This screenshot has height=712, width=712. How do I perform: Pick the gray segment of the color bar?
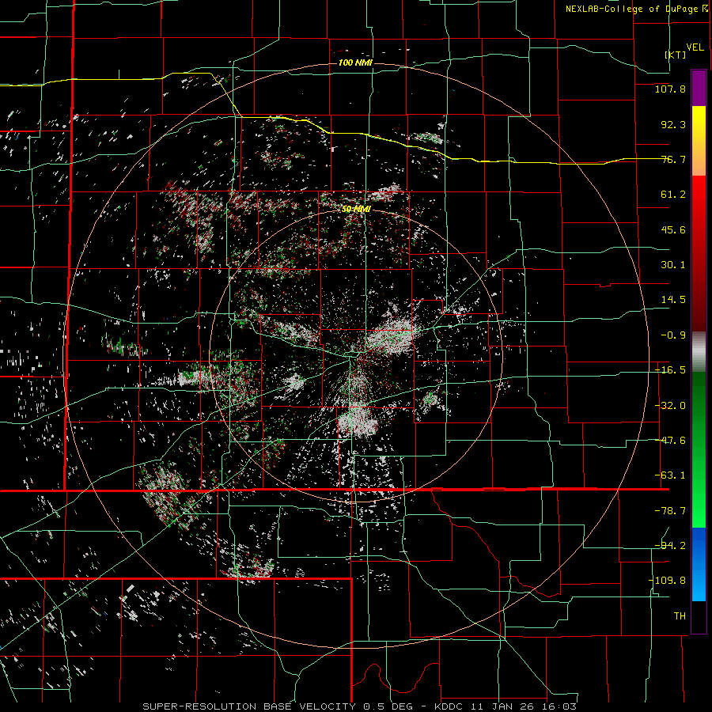pos(699,352)
